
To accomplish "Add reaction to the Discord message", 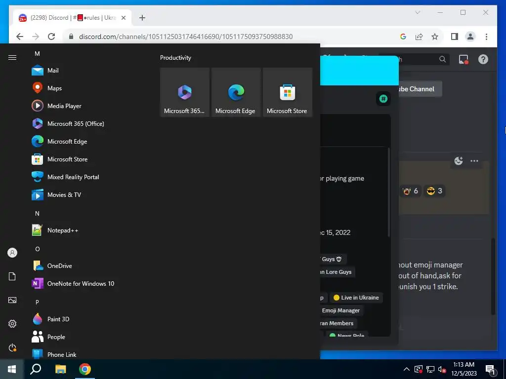I will pyautogui.click(x=459, y=160).
